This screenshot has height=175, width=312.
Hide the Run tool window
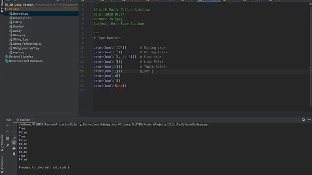309,120
